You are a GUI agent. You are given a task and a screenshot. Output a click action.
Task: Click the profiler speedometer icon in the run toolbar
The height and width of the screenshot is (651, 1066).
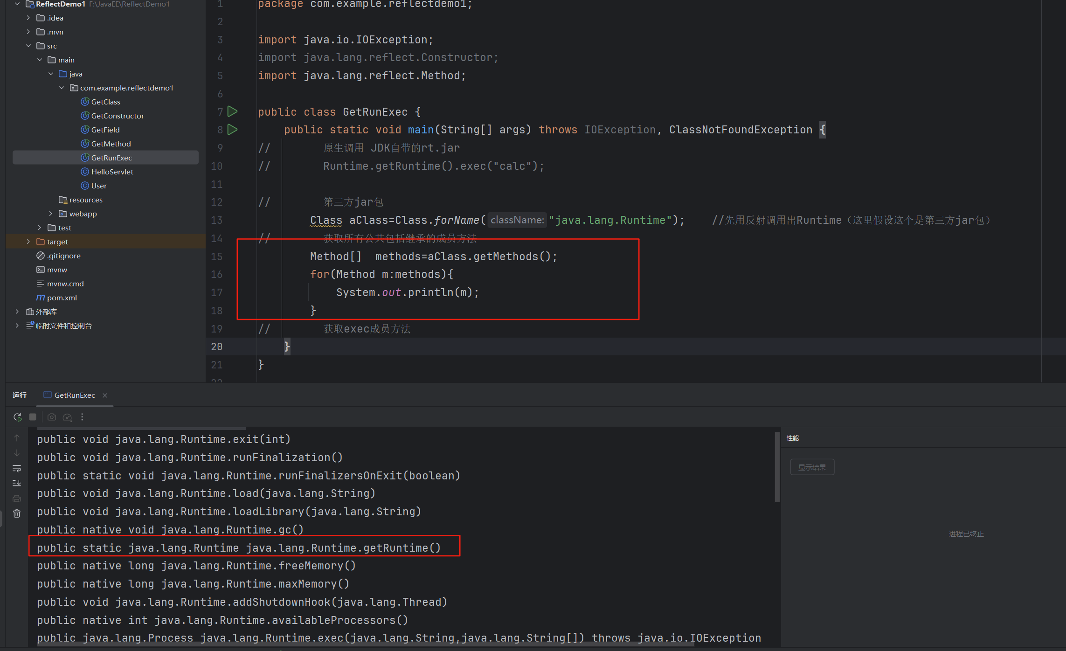67,417
